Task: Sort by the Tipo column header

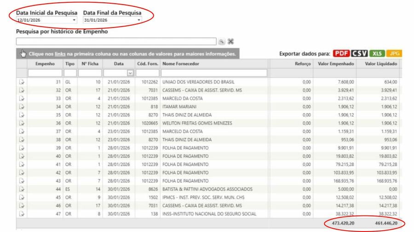Action: (70, 64)
